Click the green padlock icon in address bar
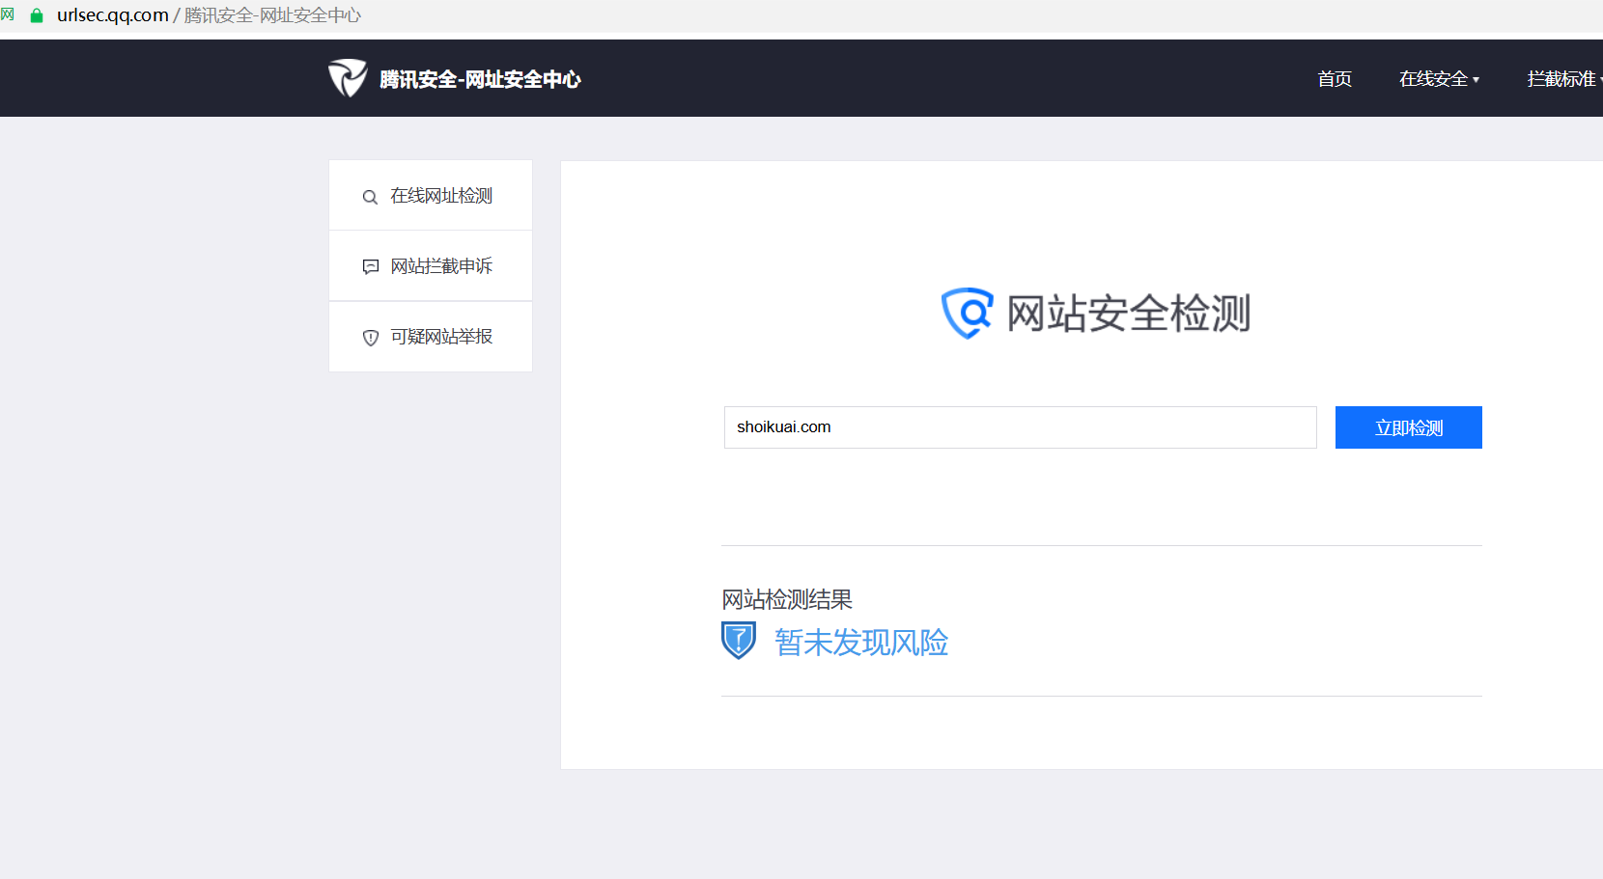This screenshot has width=1603, height=879. click(x=37, y=15)
